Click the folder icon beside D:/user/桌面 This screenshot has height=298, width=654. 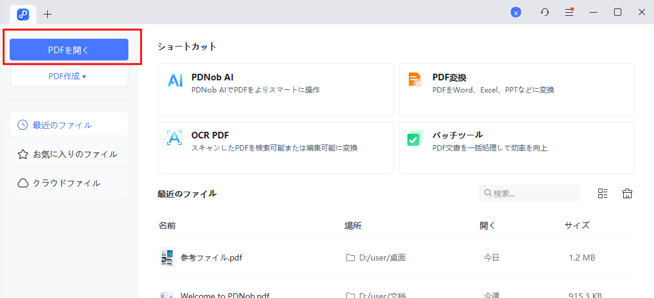351,258
